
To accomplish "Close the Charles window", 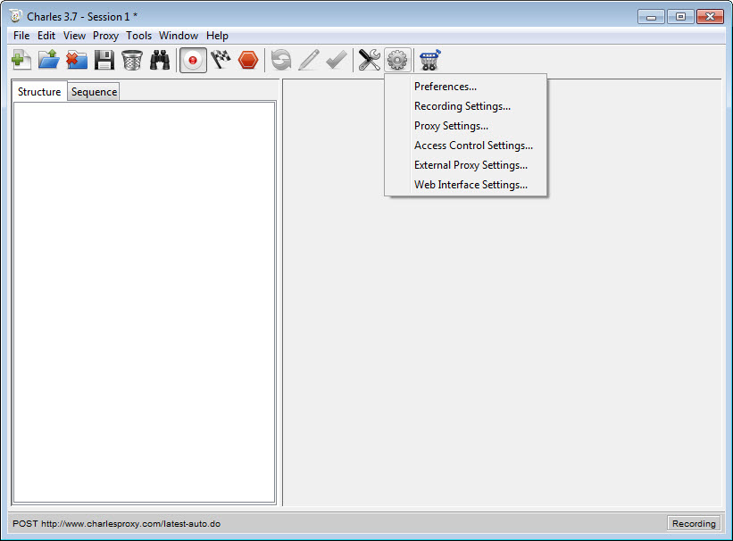I will coord(710,17).
